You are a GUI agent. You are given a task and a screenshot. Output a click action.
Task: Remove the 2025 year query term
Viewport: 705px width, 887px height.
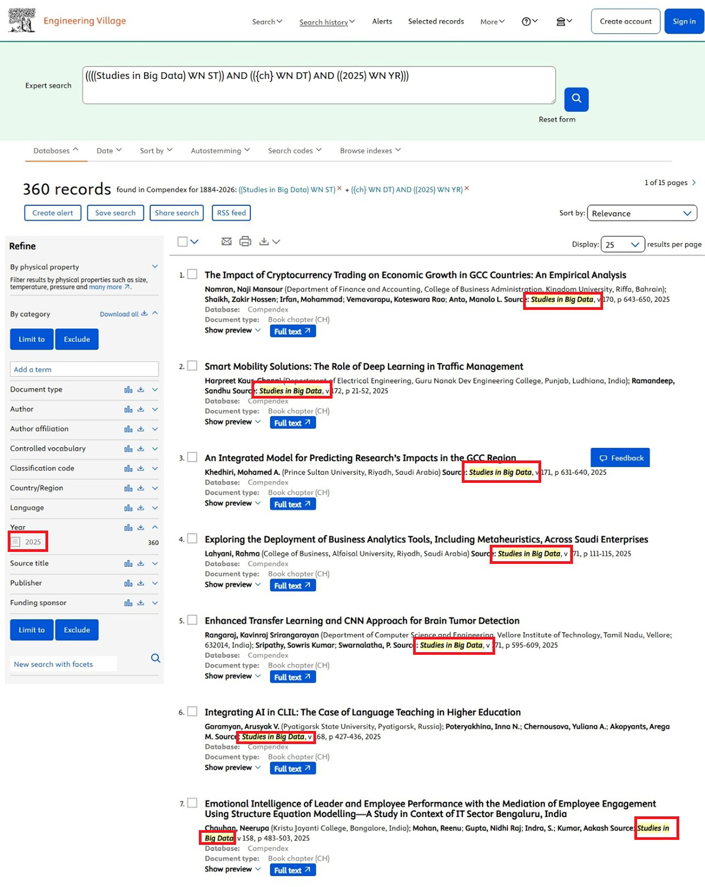[467, 189]
